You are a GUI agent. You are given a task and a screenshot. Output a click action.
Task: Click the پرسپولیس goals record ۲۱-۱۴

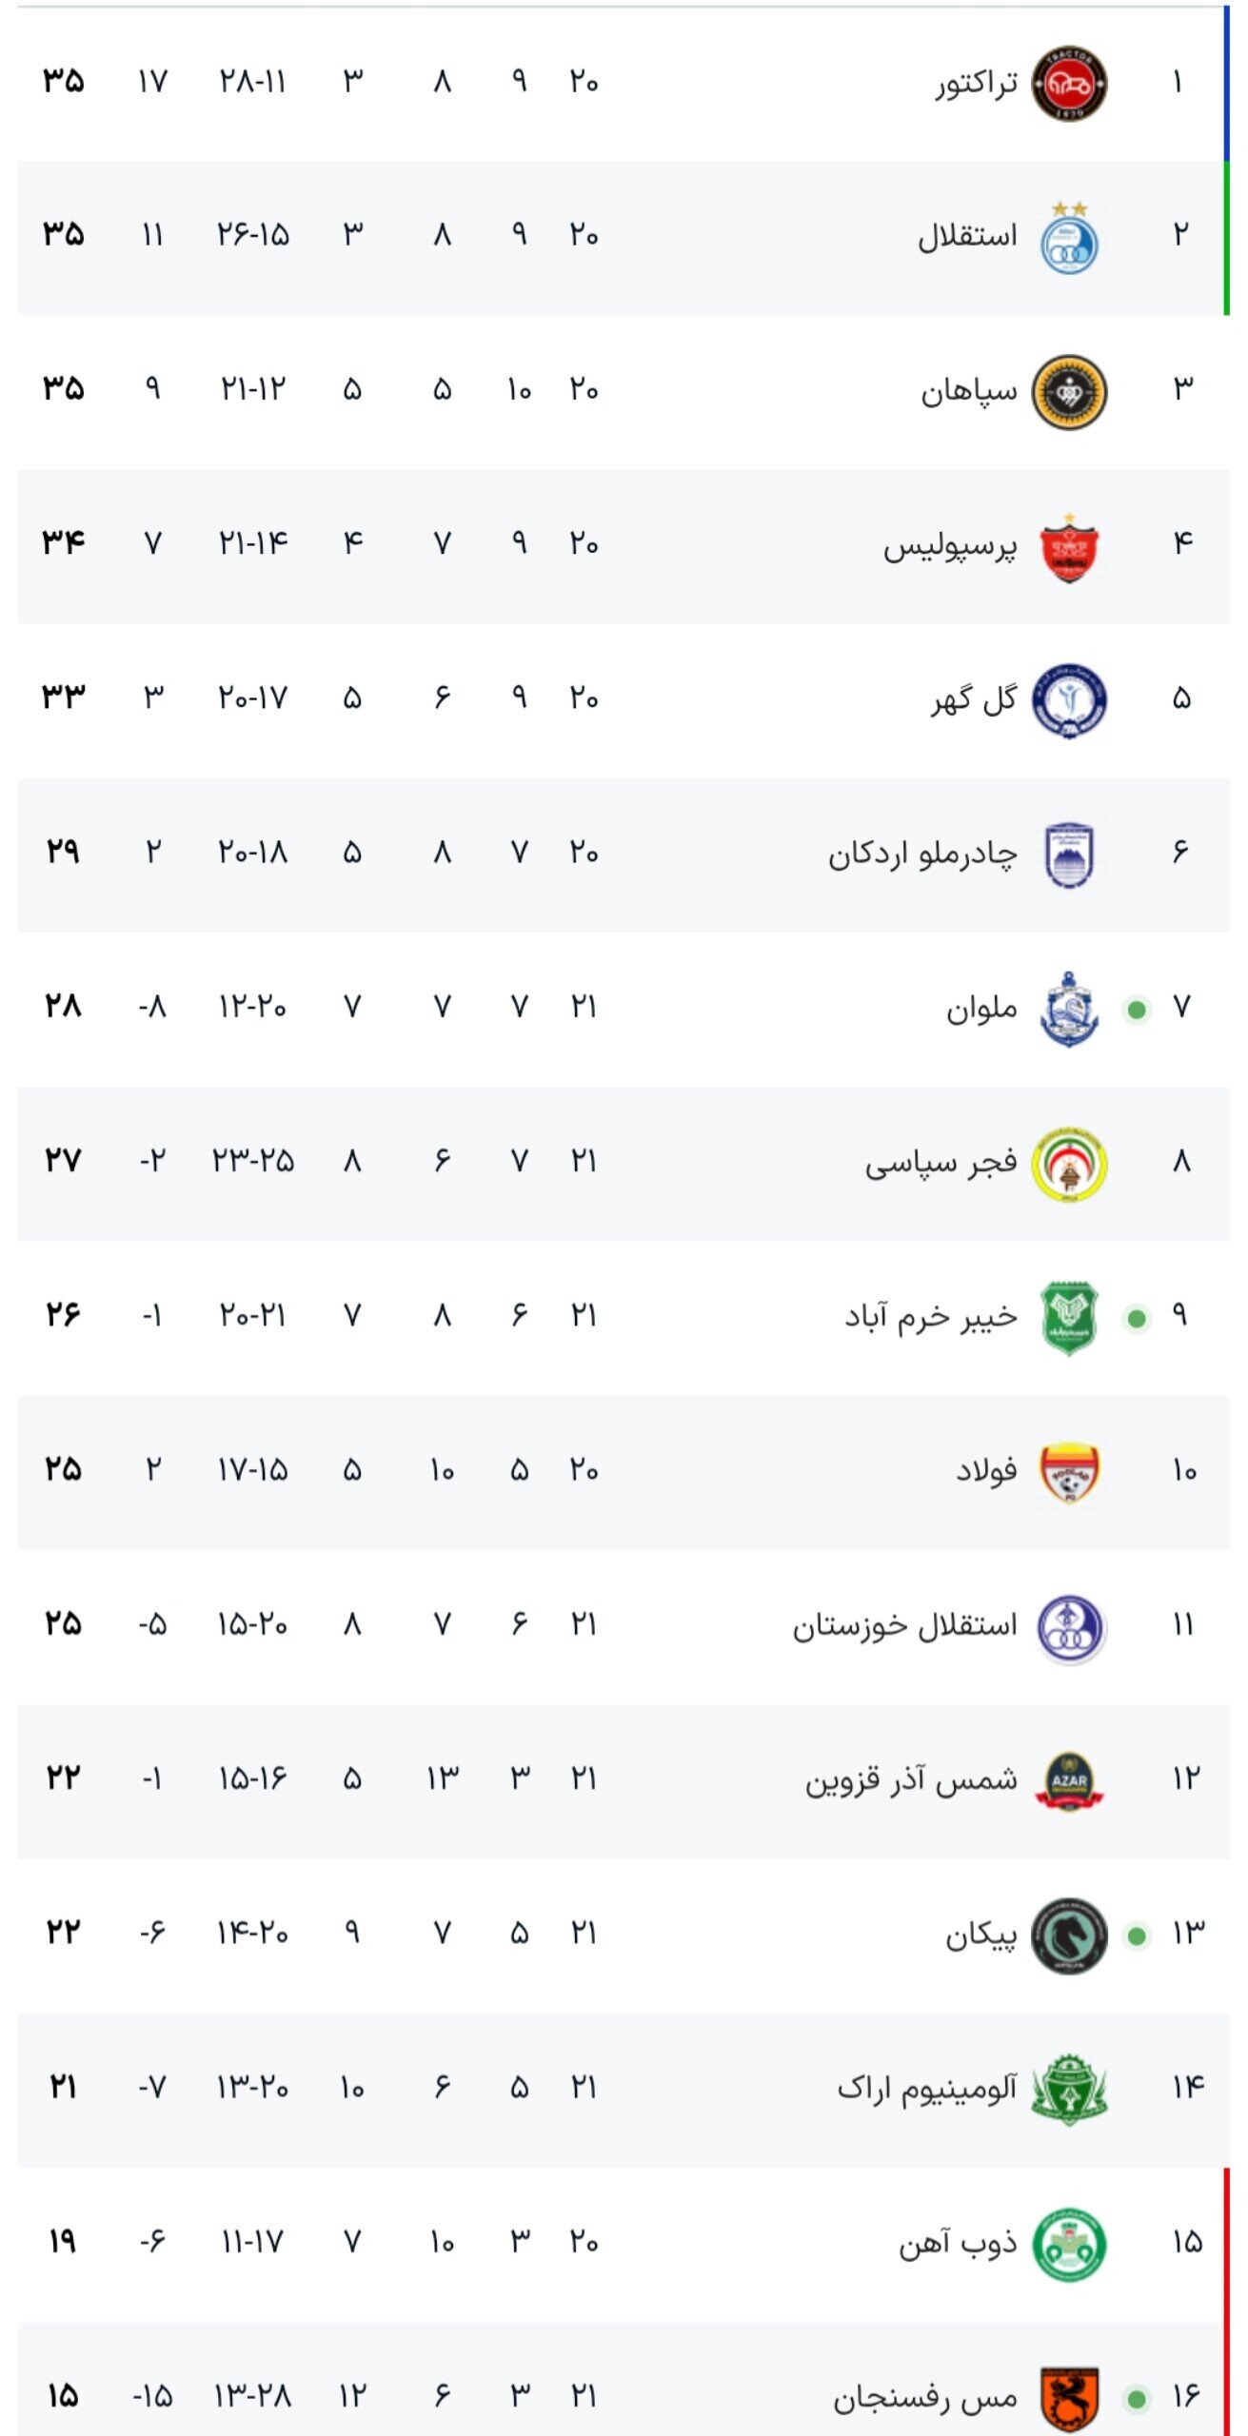(253, 543)
